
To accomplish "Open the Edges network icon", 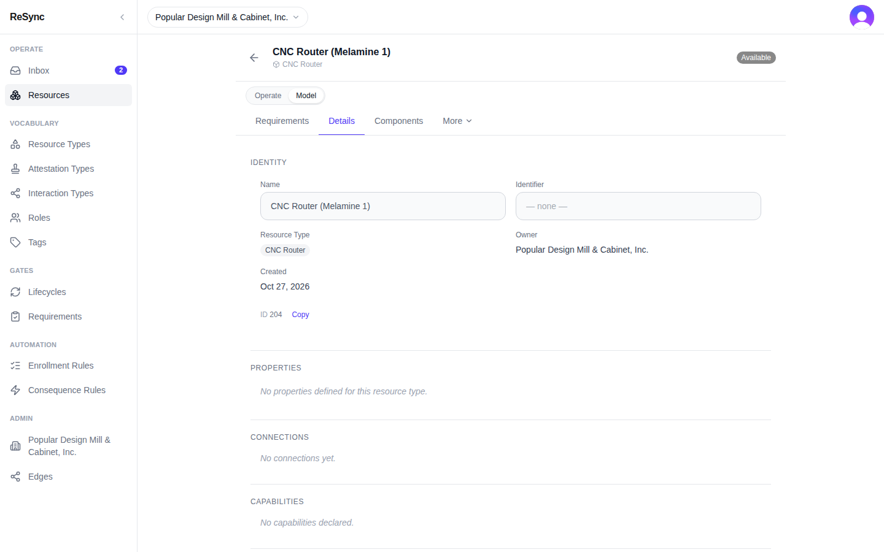I will [x=15, y=477].
